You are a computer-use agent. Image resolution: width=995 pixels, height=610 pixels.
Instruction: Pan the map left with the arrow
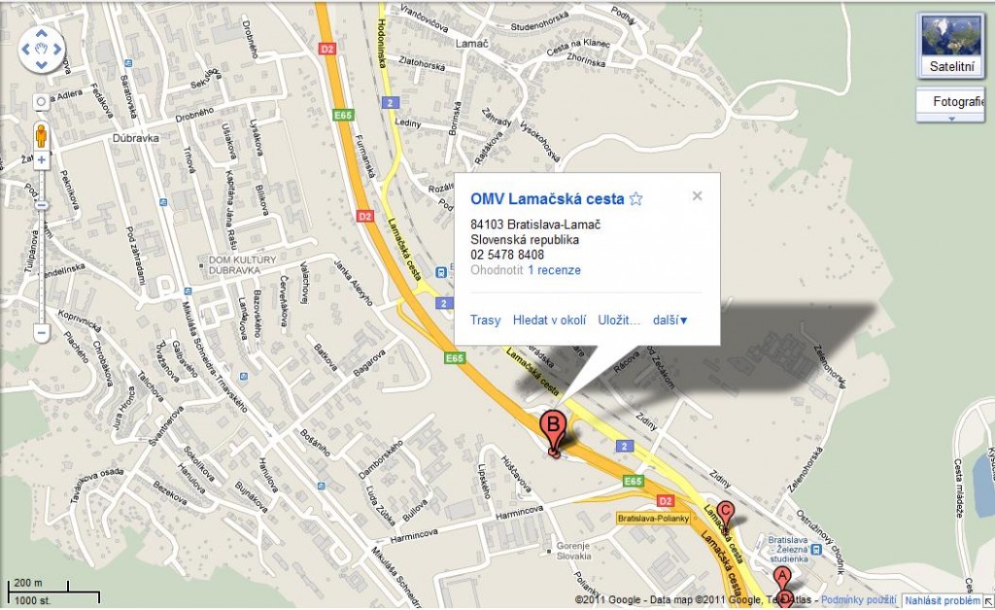tap(25, 49)
